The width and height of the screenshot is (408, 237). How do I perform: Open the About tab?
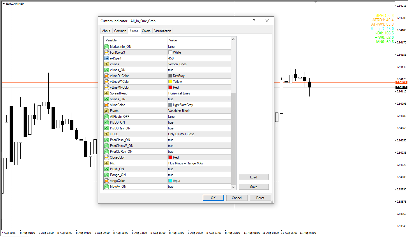tap(106, 31)
